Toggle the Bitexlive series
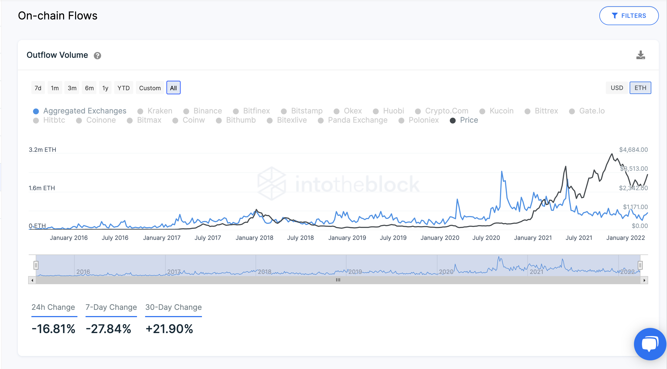The height and width of the screenshot is (369, 667). [x=287, y=120]
